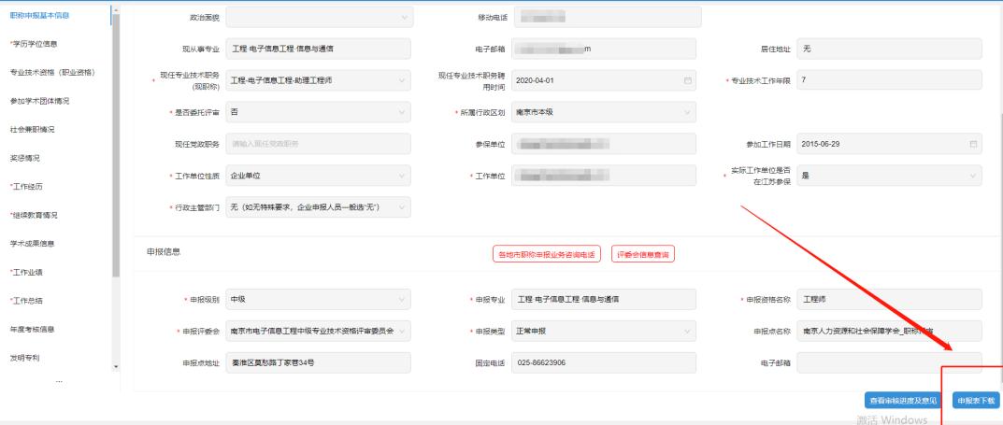
Task: Open the calendar icon for 参加工作日期
Action: 973,144
